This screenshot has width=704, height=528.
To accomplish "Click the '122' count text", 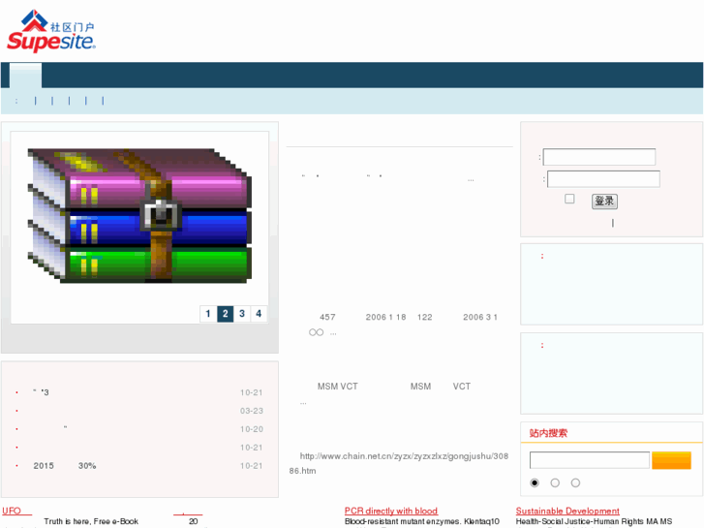I will 425,317.
